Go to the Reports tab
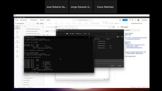The height and width of the screenshot is (91, 162). [x=42, y=20]
